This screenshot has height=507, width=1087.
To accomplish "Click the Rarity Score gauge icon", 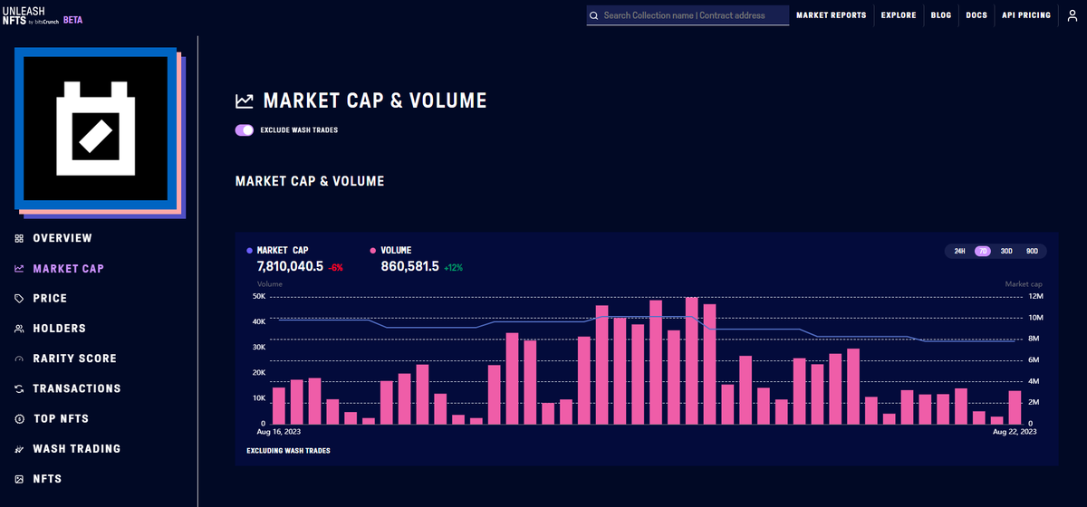I will (x=19, y=359).
